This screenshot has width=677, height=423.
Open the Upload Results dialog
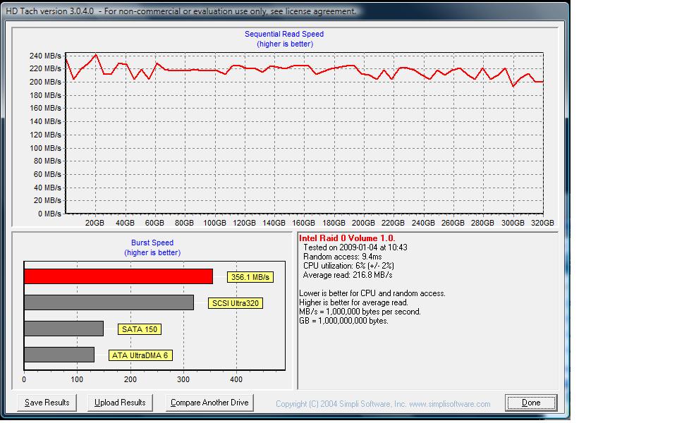click(x=120, y=403)
